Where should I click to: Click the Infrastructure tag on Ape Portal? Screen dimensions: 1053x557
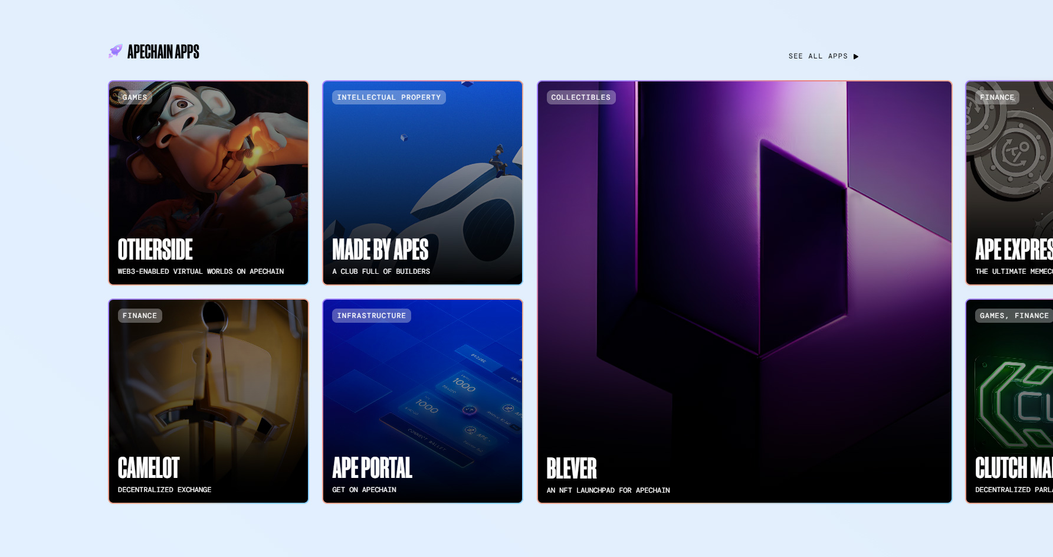372,316
